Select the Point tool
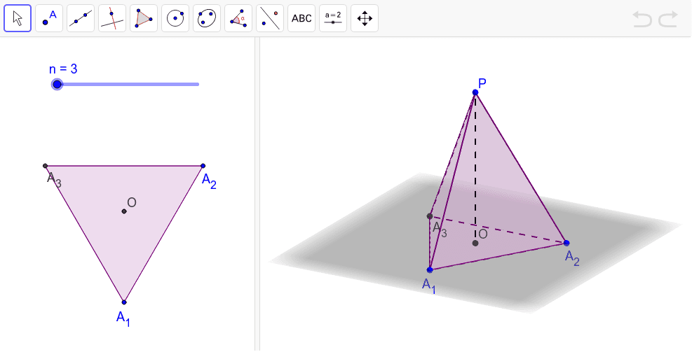 pos(49,18)
